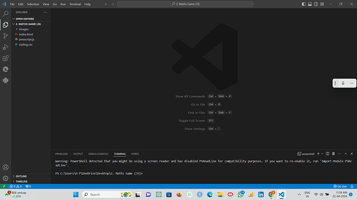This screenshot has width=357, height=200.
Task: Open the Manage gear icon
Action: pos(6,178)
